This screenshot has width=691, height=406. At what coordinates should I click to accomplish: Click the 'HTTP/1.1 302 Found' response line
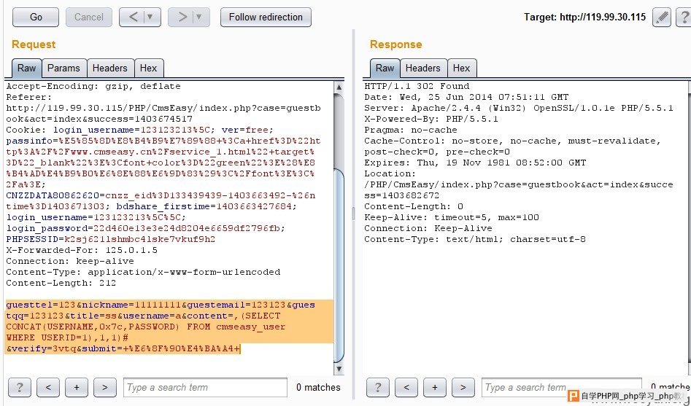[417, 86]
